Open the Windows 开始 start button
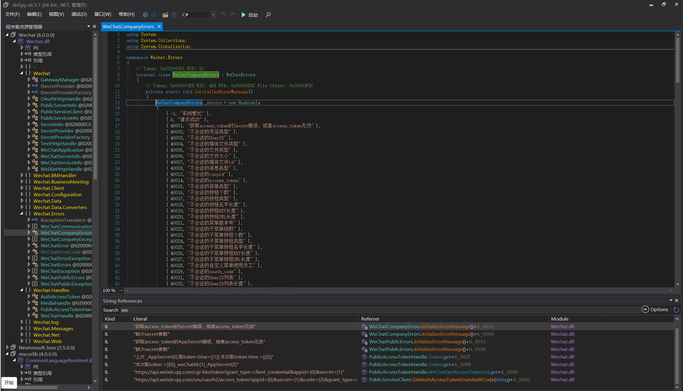This screenshot has width=683, height=391. click(9, 382)
